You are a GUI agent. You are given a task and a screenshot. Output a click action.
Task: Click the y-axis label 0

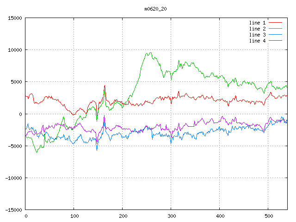[20, 114]
